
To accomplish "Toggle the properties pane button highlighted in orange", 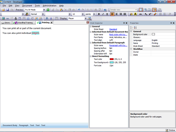I will 154,10.
